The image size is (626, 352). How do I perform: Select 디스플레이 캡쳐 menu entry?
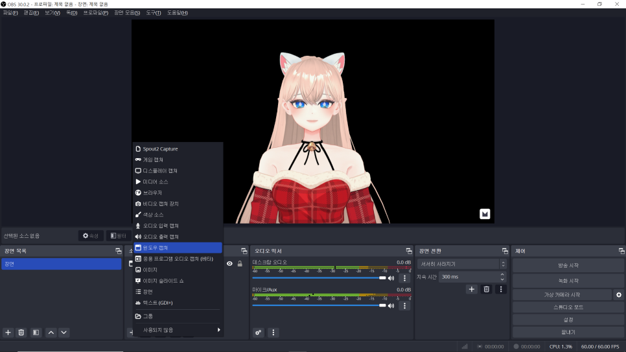point(178,170)
